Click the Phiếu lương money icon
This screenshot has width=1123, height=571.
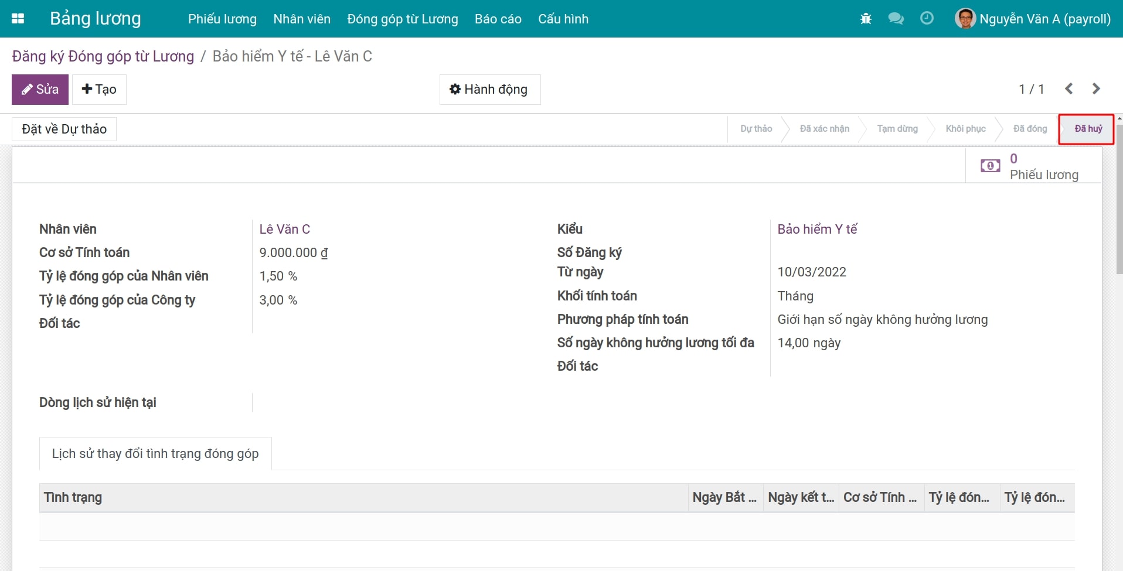[x=991, y=166]
